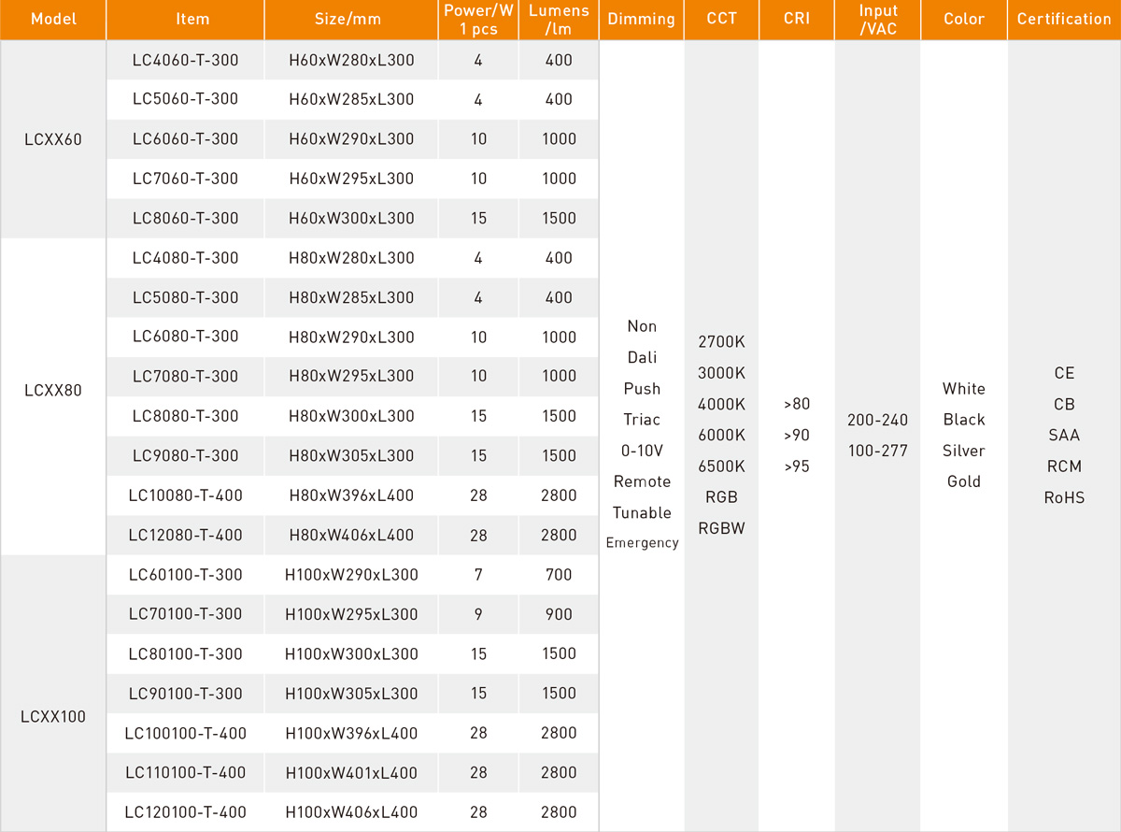
Task: Select size H80xW305xL300
Action: [x=351, y=456]
